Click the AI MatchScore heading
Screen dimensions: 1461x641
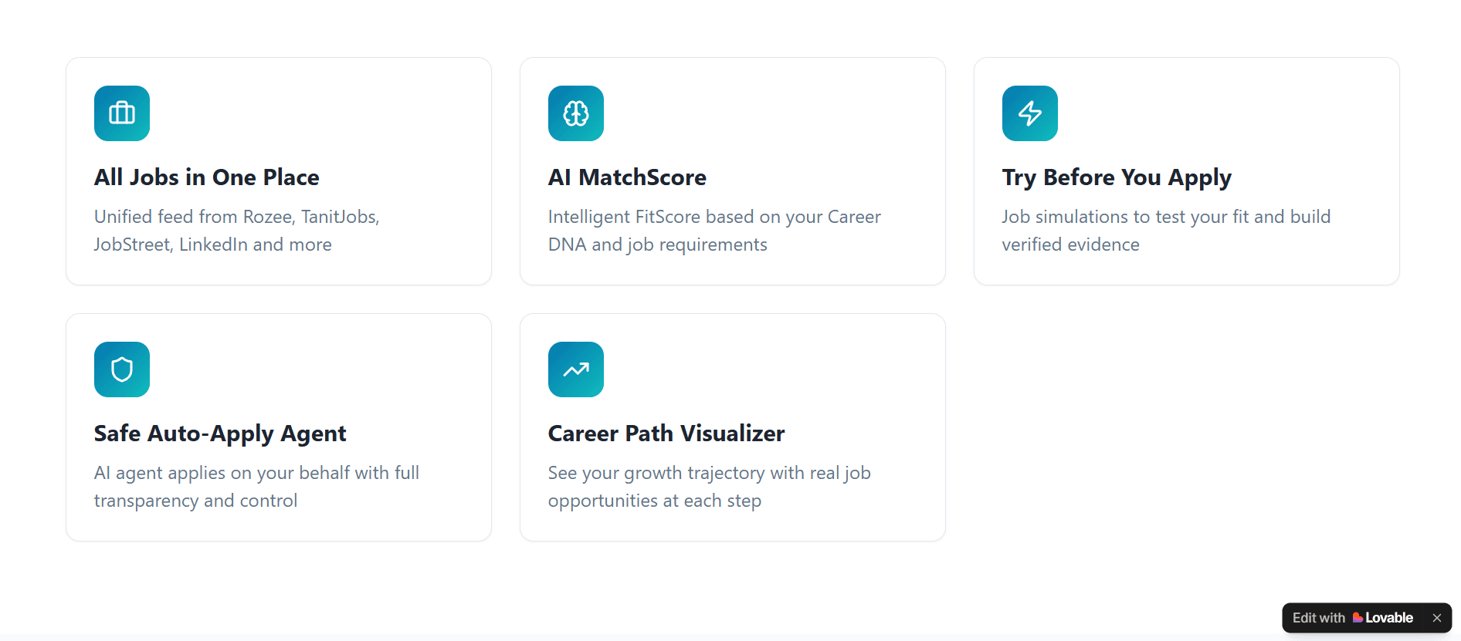[627, 177]
